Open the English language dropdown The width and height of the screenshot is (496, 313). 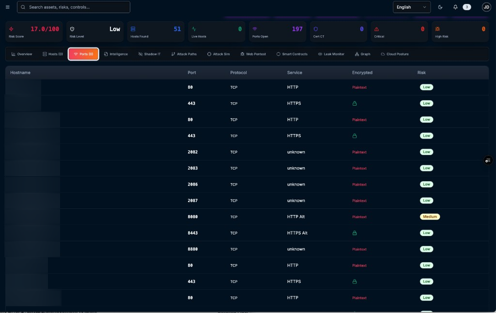pyautogui.click(x=412, y=7)
